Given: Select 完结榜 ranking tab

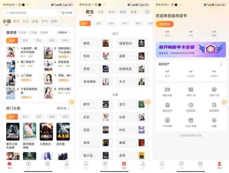Looking at the screenshot, I should [22, 33].
